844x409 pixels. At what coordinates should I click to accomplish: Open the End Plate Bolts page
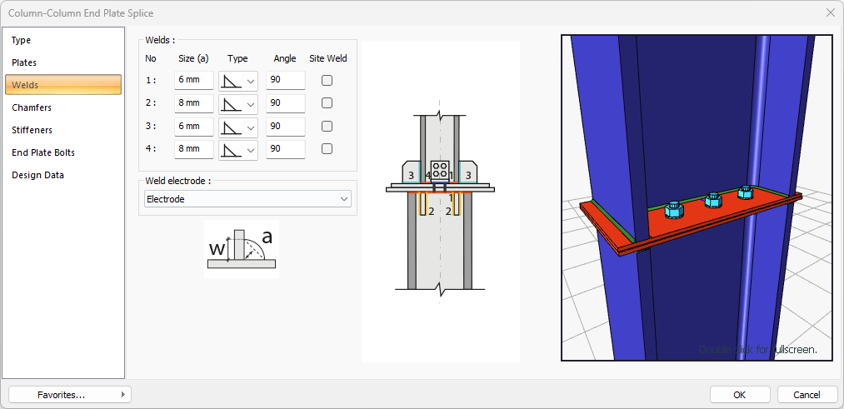click(42, 152)
